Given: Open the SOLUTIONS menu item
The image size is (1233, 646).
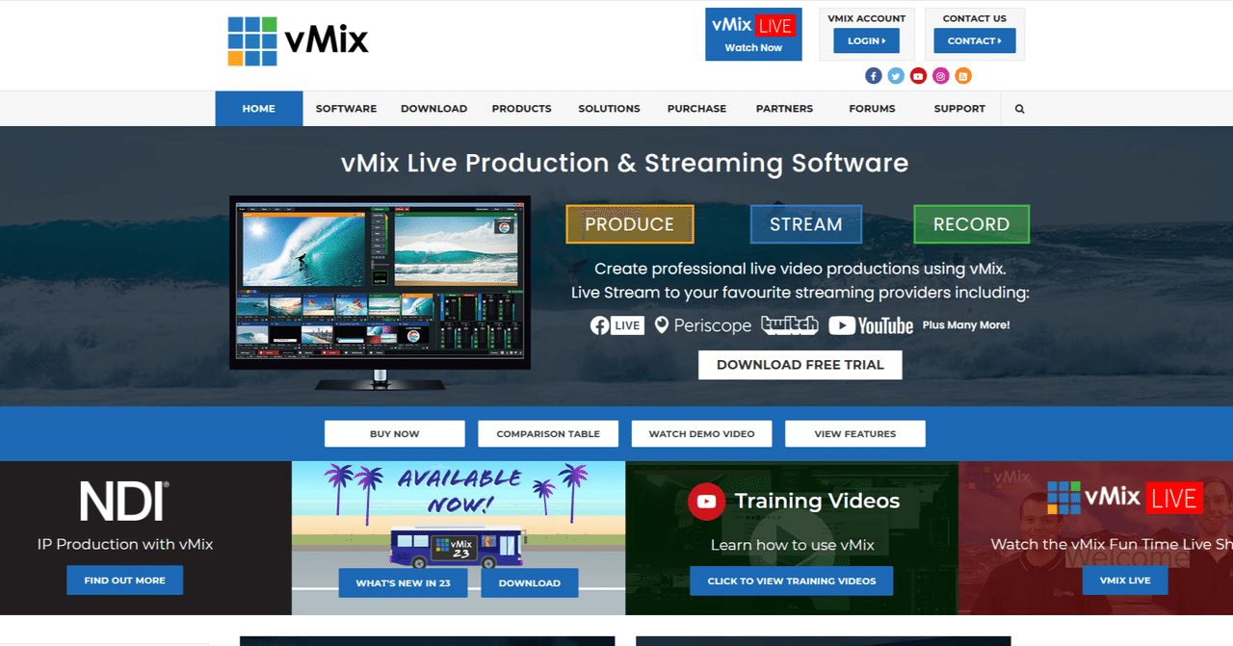Looking at the screenshot, I should click(608, 108).
